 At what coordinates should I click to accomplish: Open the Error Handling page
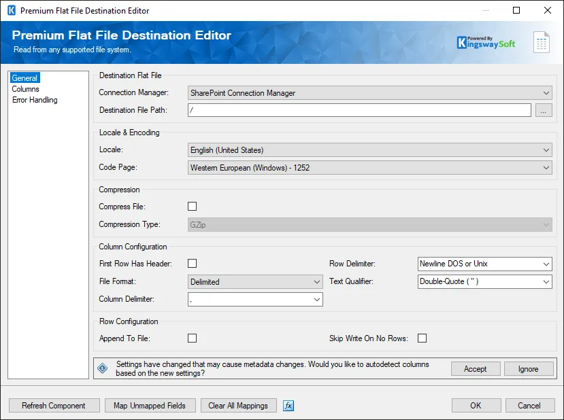pos(36,99)
